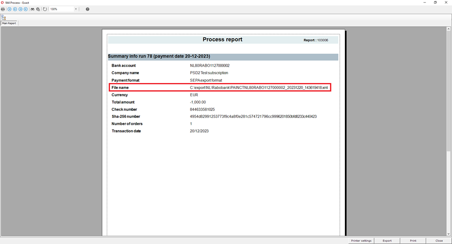Go to next page of report
This screenshot has height=244, width=452.
tap(20, 9)
